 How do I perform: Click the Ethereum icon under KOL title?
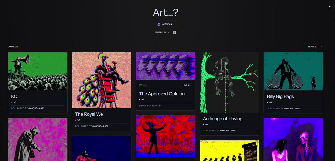pos(12,102)
